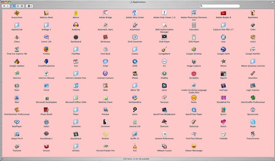
Task: Click the NetNewsWire icon
Action: [135, 97]
